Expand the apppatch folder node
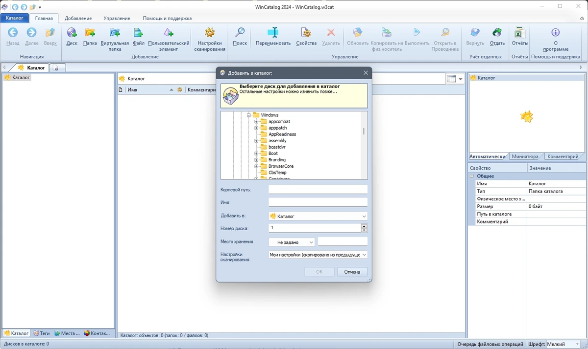This screenshot has height=349, width=588. 256,128
